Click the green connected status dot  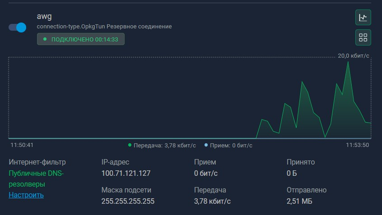[45, 39]
